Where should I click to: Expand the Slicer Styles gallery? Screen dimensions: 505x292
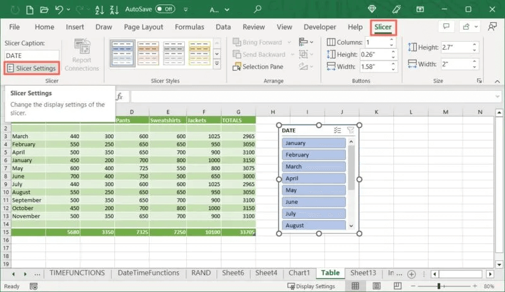pos(217,64)
